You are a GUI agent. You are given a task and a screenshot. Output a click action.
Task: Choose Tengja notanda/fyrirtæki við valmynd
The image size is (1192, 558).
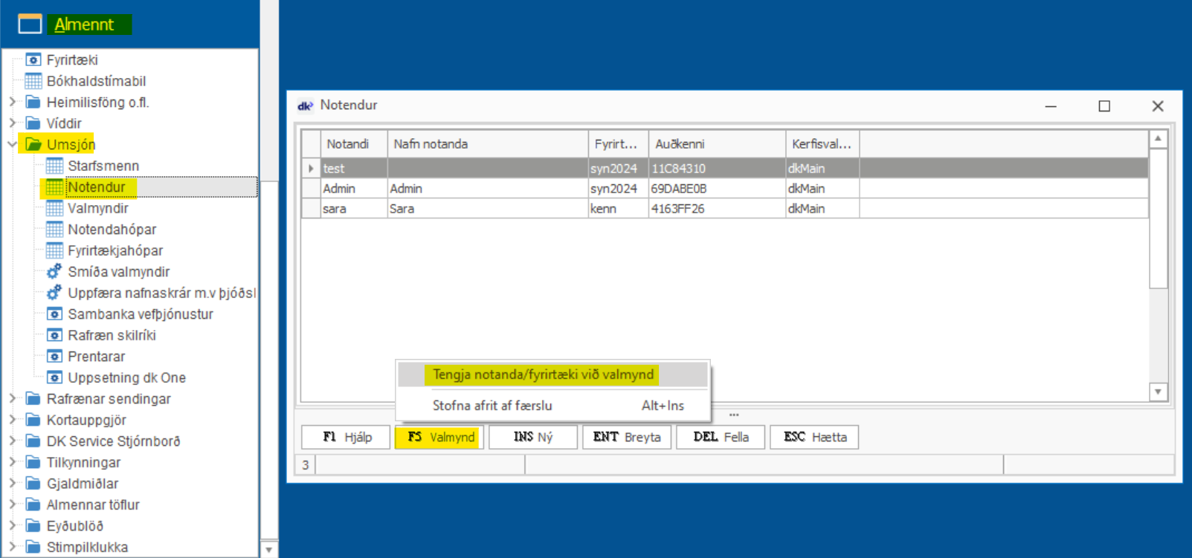point(543,374)
